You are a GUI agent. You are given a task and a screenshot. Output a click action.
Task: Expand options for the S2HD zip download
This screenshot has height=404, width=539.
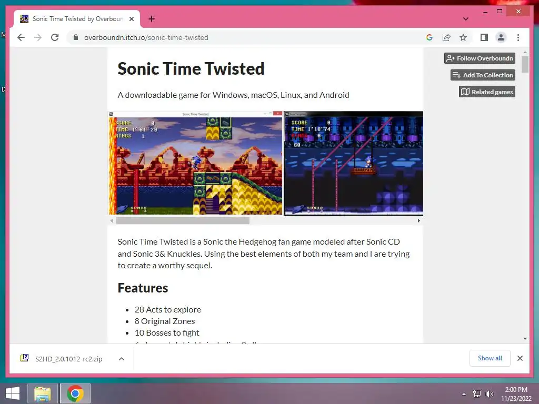tap(122, 359)
